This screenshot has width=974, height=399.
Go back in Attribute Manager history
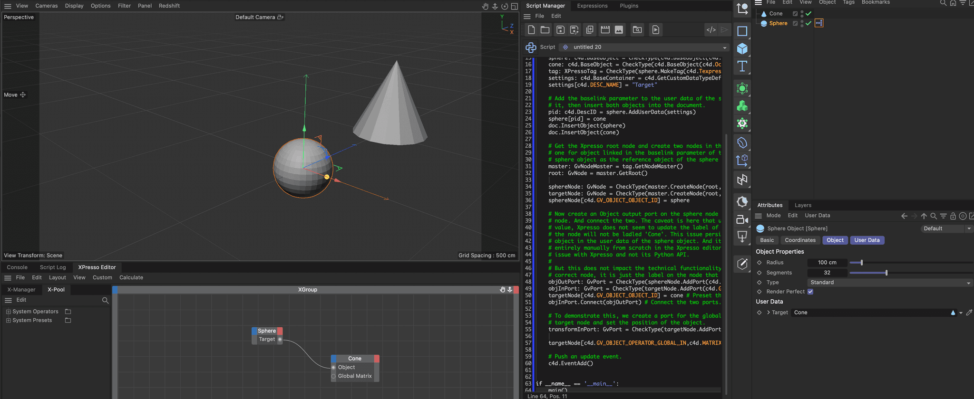[x=904, y=216]
